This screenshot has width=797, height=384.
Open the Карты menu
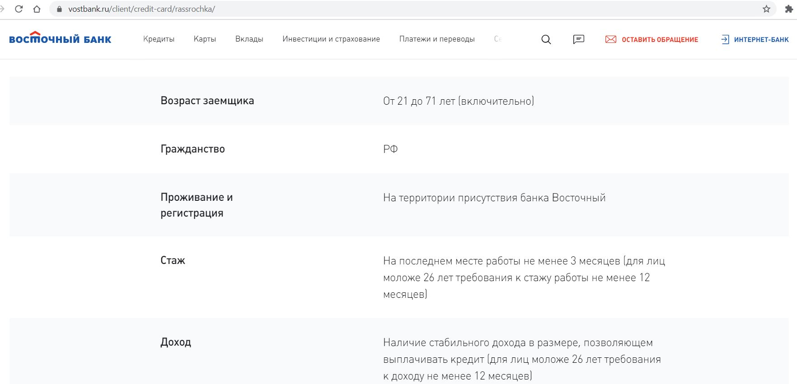pos(205,39)
